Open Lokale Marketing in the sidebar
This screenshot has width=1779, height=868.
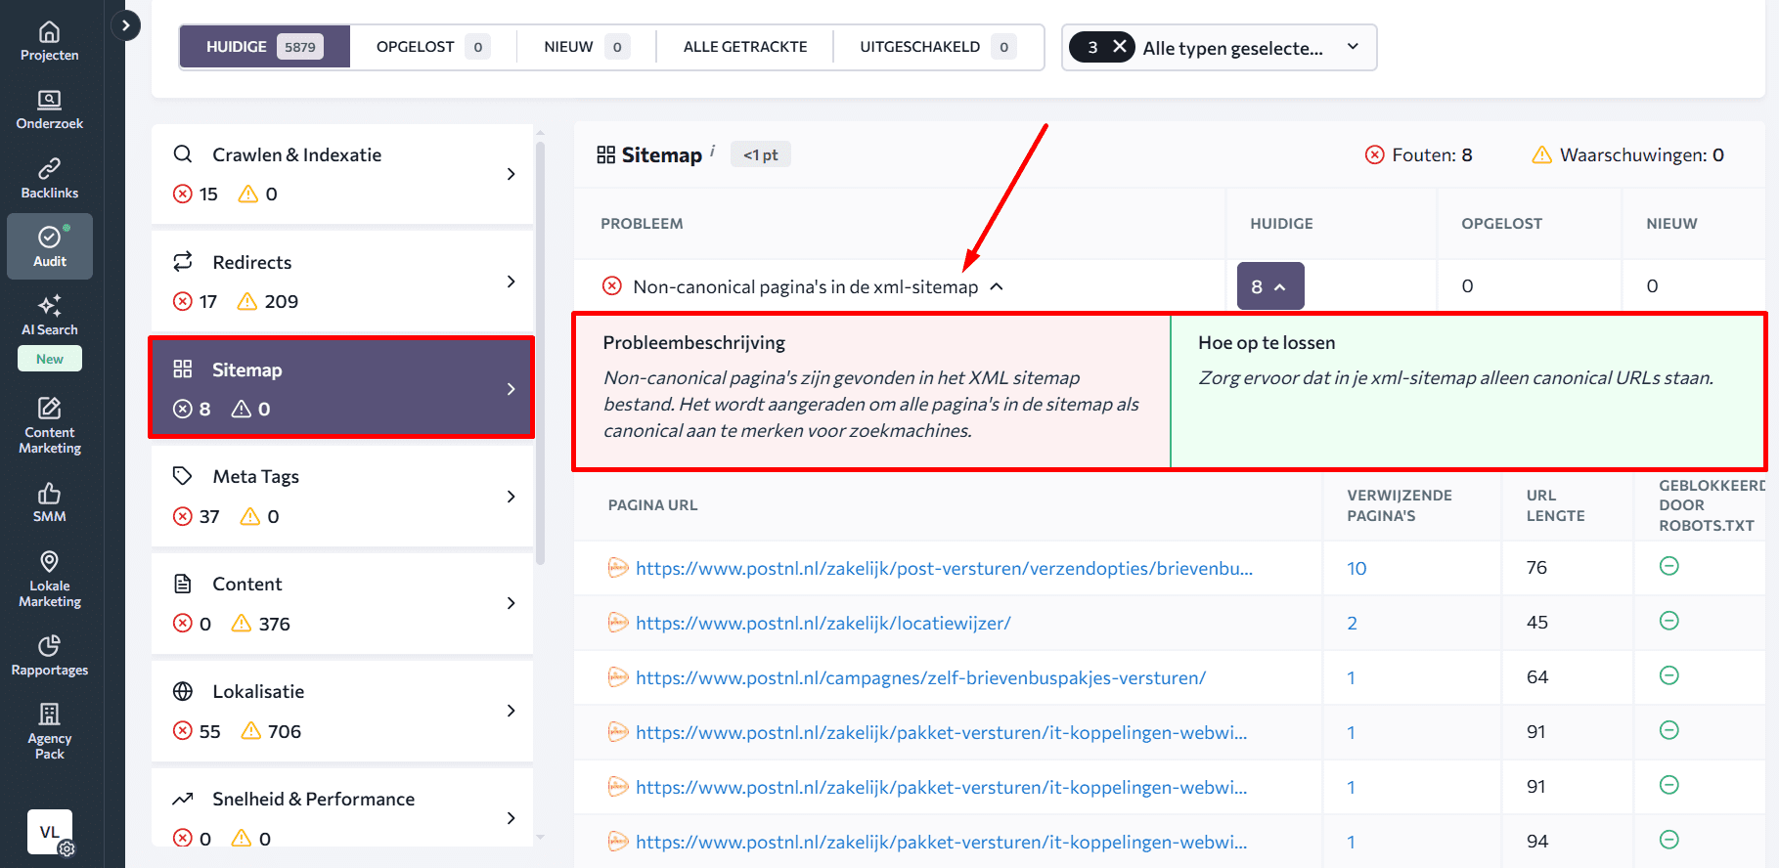click(50, 579)
